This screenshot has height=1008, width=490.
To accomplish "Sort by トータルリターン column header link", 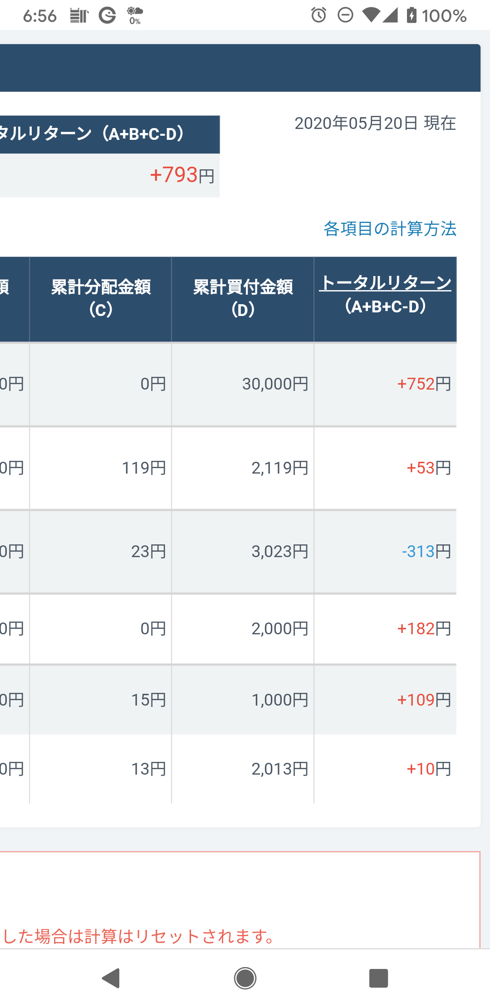I will (x=385, y=283).
